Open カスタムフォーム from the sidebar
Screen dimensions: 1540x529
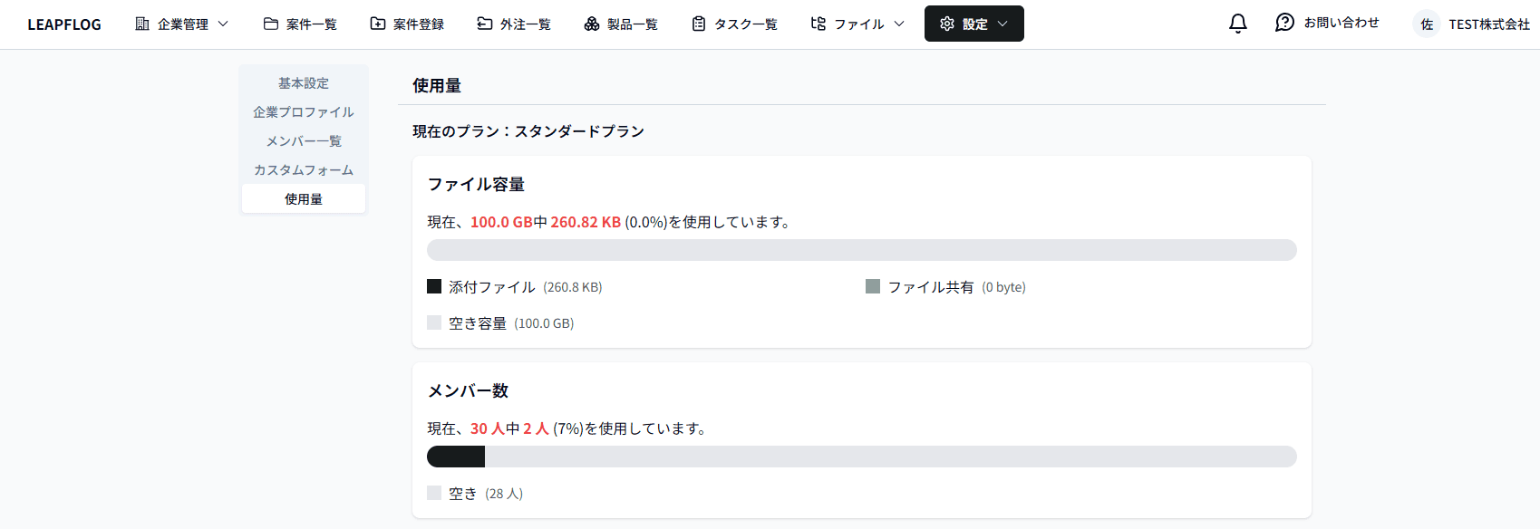click(304, 170)
